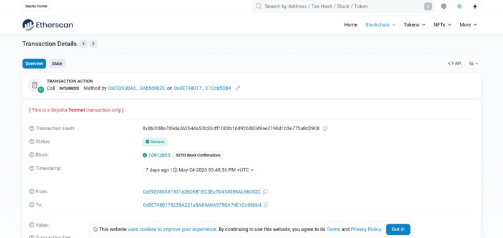Image resolution: width=503 pixels, height=238 pixels.
Task: Open site settings gear icon
Action: tap(444, 6)
